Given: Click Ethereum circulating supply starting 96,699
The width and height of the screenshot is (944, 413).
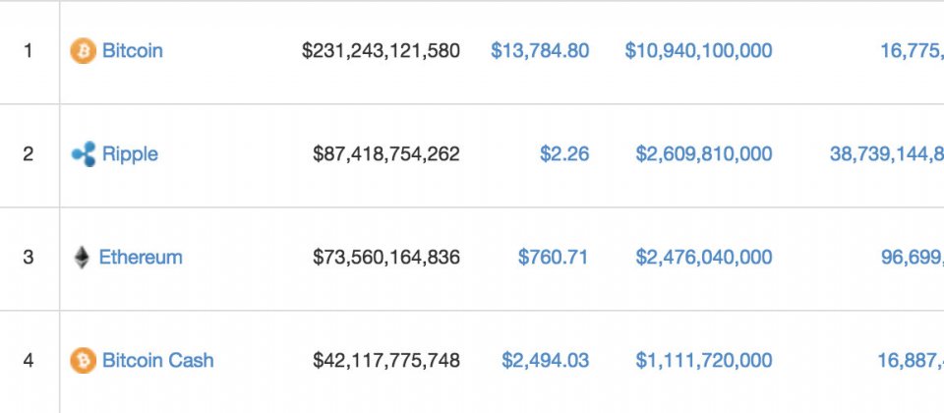Looking at the screenshot, I should [x=913, y=257].
